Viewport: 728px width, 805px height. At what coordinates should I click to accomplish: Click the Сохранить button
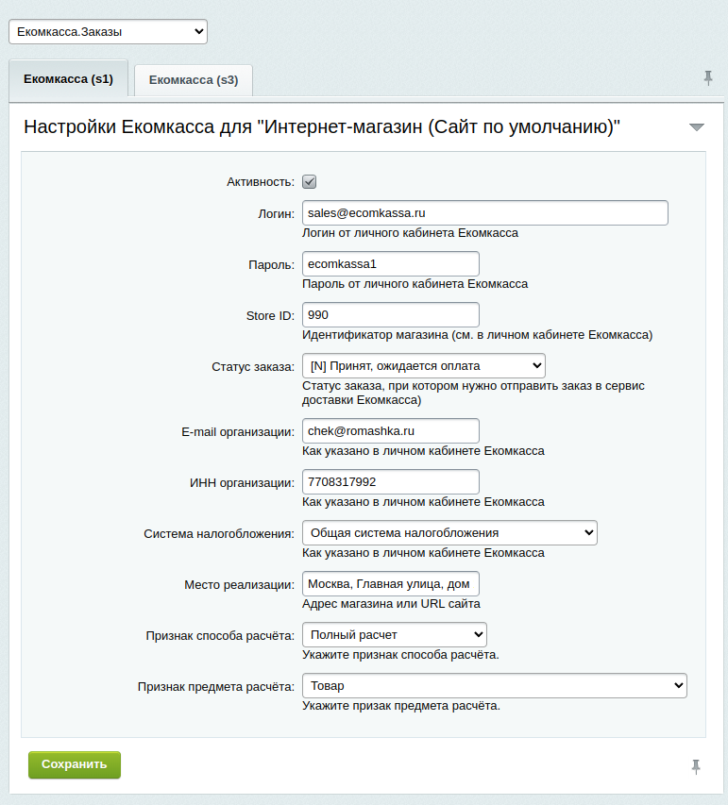(75, 764)
